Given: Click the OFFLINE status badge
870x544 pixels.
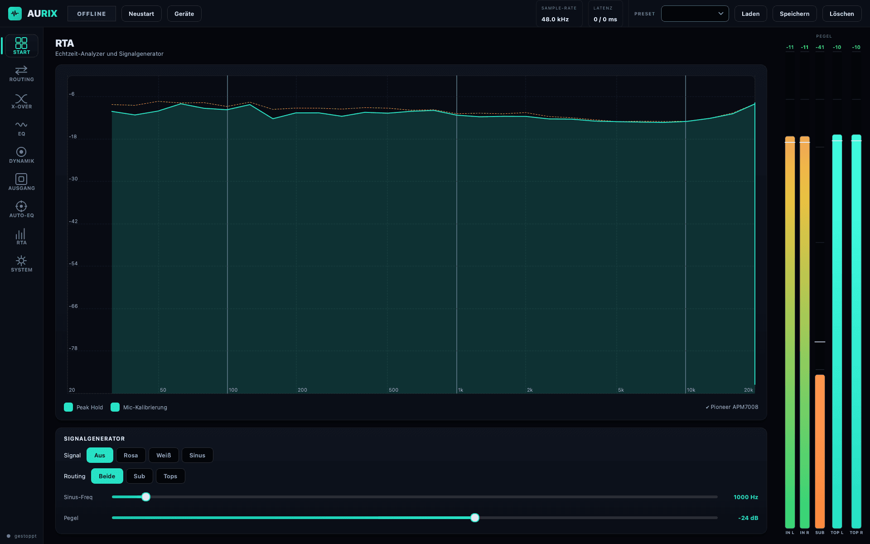Looking at the screenshot, I should (92, 14).
